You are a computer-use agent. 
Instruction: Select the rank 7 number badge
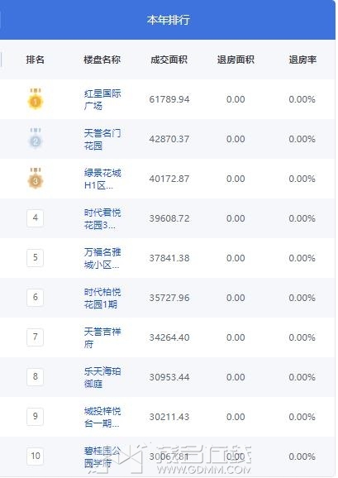point(36,337)
